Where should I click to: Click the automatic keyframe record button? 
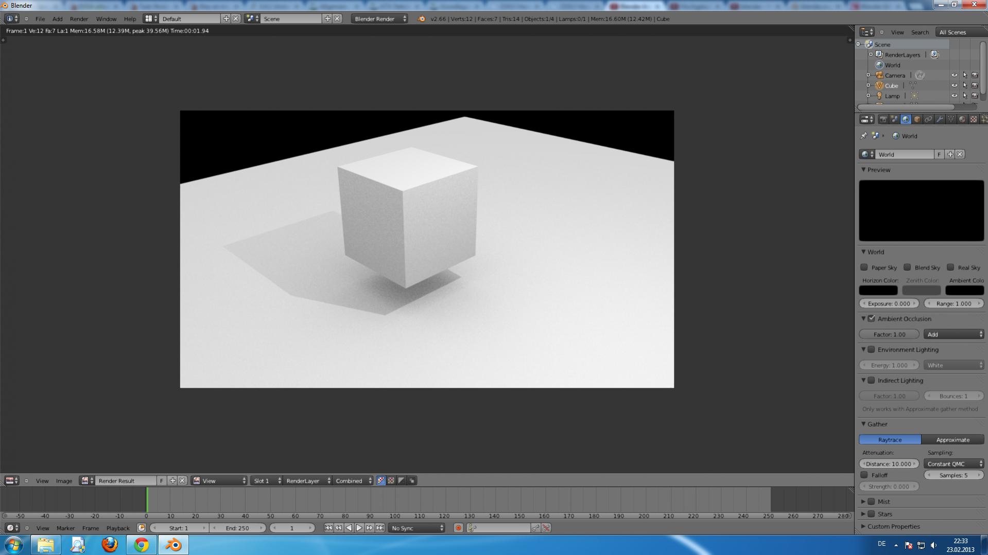tap(458, 528)
